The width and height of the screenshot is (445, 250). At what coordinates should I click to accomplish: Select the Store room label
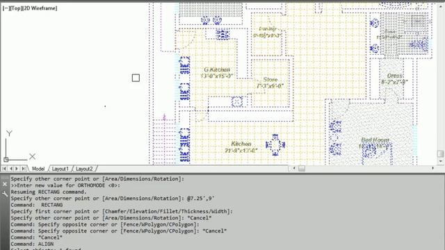(x=270, y=79)
